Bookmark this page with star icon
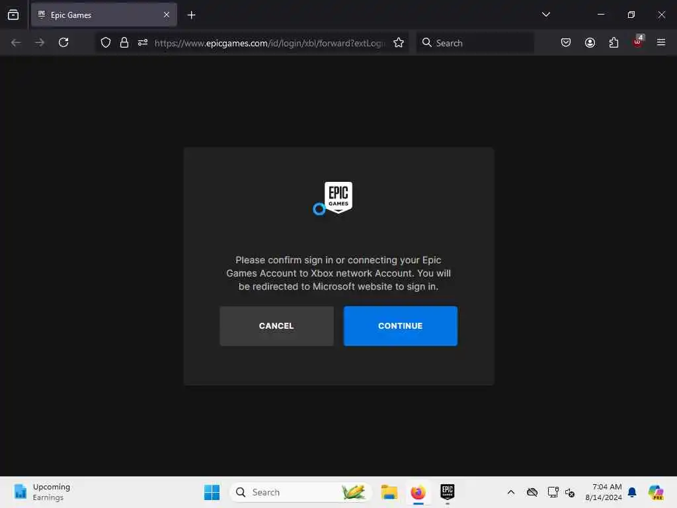 coord(399,42)
